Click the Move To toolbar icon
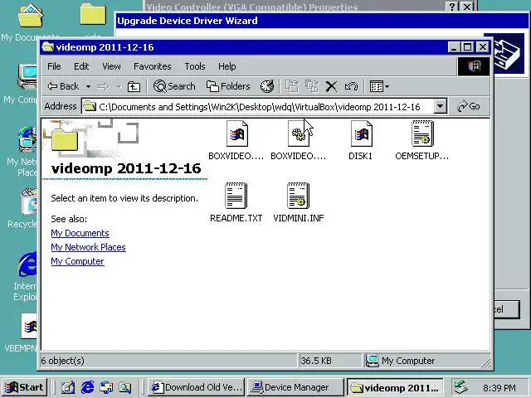The width and height of the screenshot is (531, 398). (292, 86)
